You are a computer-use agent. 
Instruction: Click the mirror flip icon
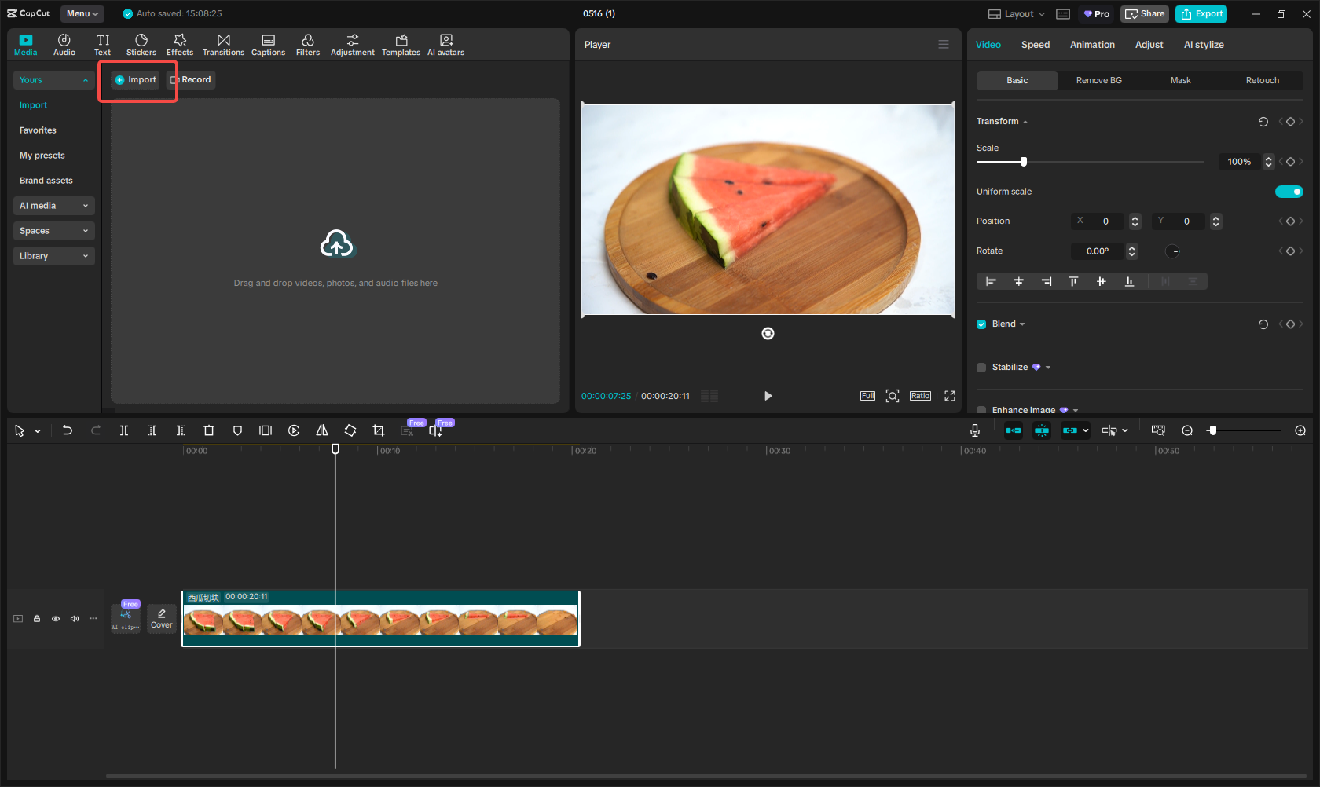coord(322,430)
